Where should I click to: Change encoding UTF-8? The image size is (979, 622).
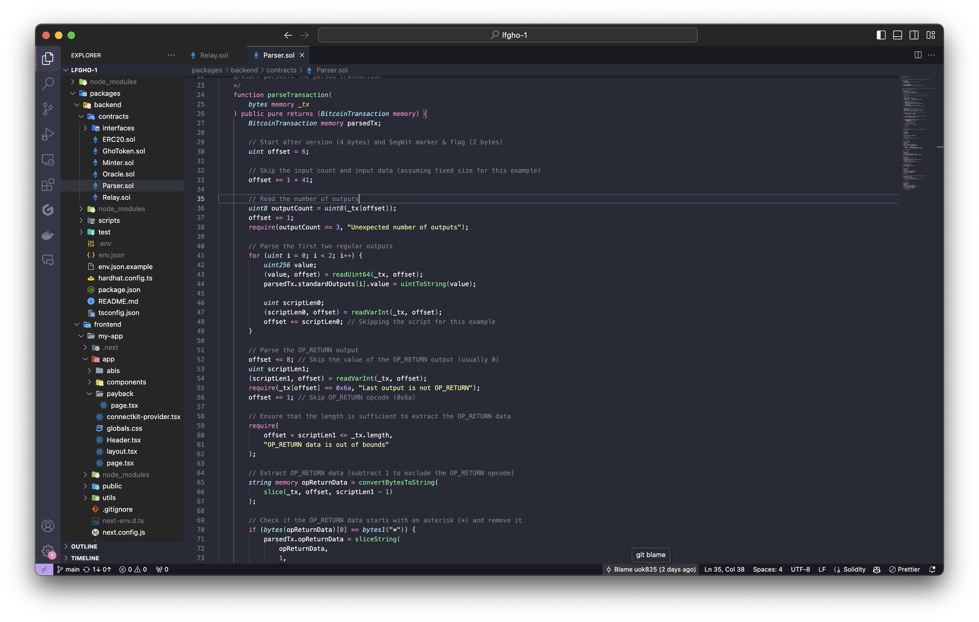click(800, 569)
